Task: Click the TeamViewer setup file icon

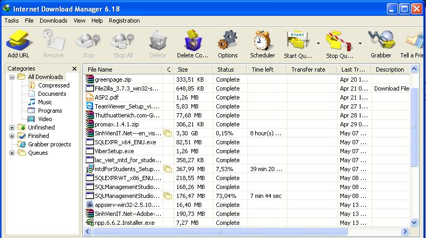Action: [x=90, y=106]
